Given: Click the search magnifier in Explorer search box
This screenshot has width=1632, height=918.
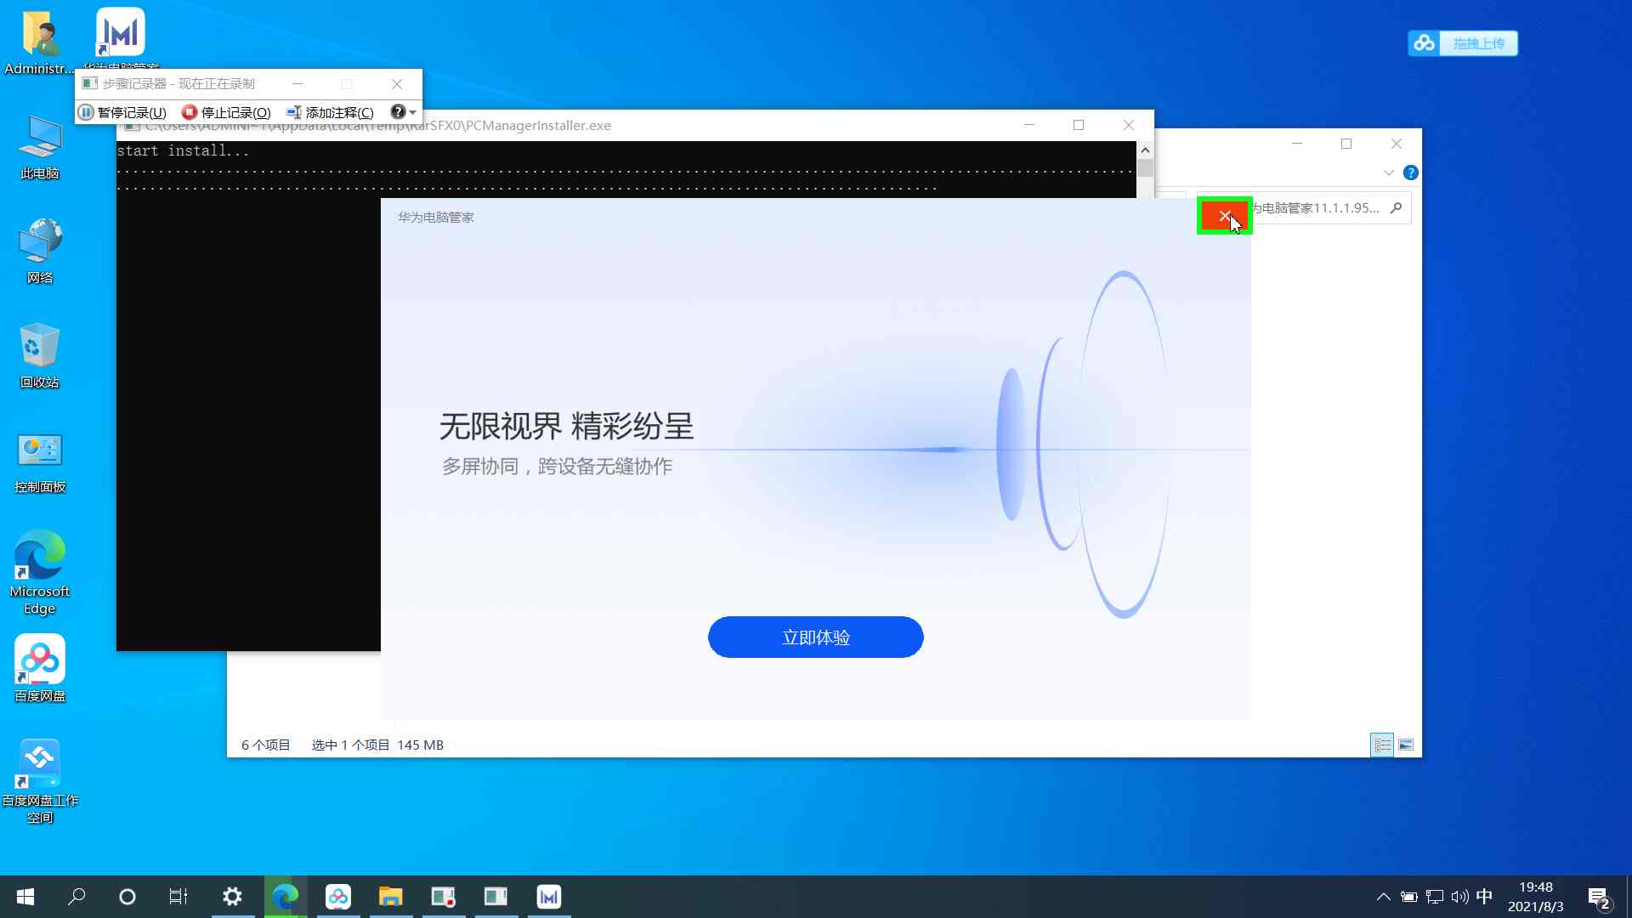Looking at the screenshot, I should (1397, 207).
